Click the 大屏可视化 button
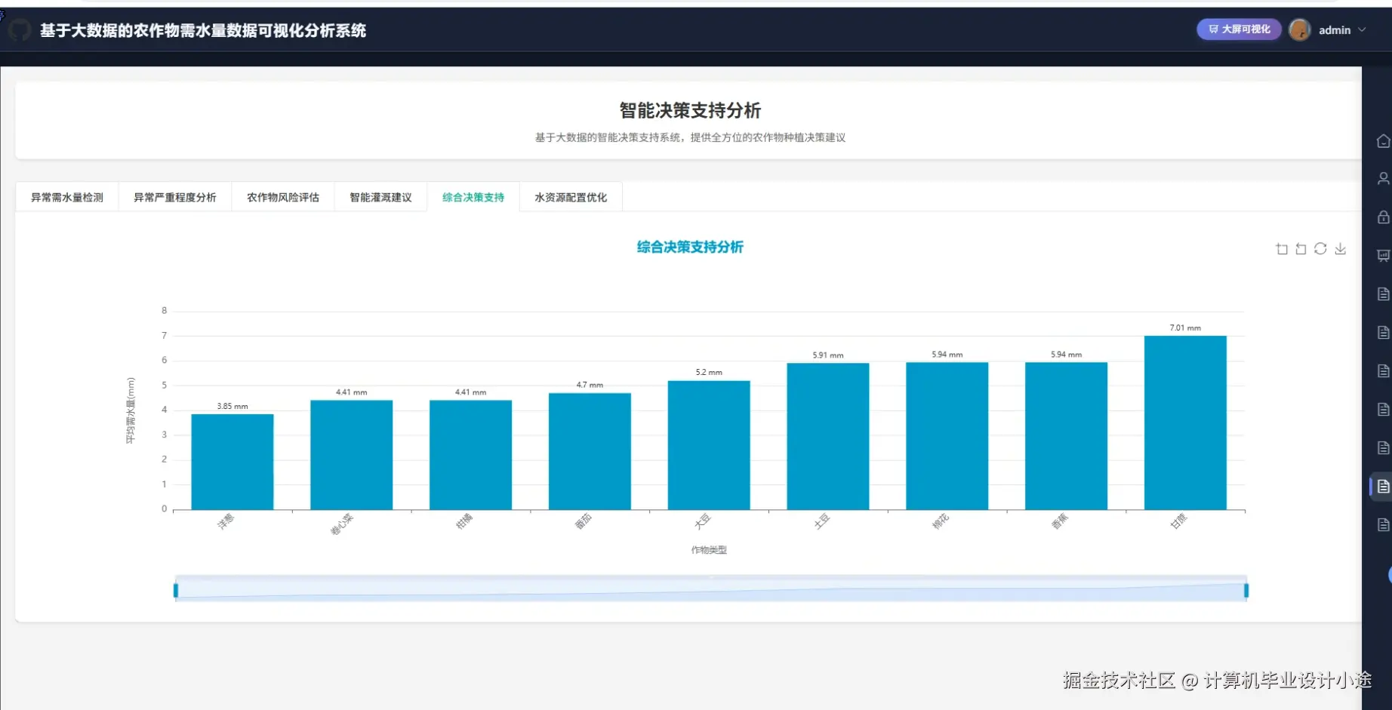 (x=1238, y=29)
